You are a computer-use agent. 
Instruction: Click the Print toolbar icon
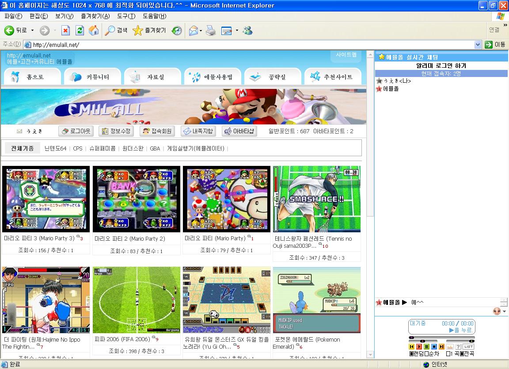pos(211,31)
